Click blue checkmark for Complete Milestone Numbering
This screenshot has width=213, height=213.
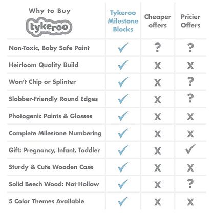click(123, 133)
